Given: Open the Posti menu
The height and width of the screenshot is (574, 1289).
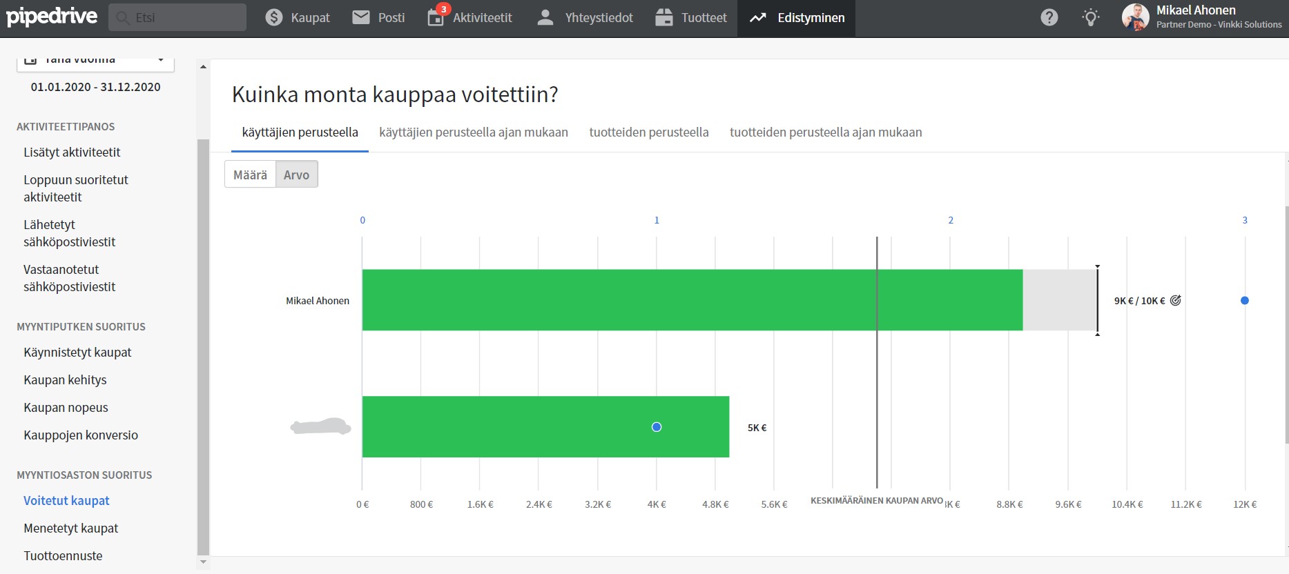Looking at the screenshot, I should (378, 18).
